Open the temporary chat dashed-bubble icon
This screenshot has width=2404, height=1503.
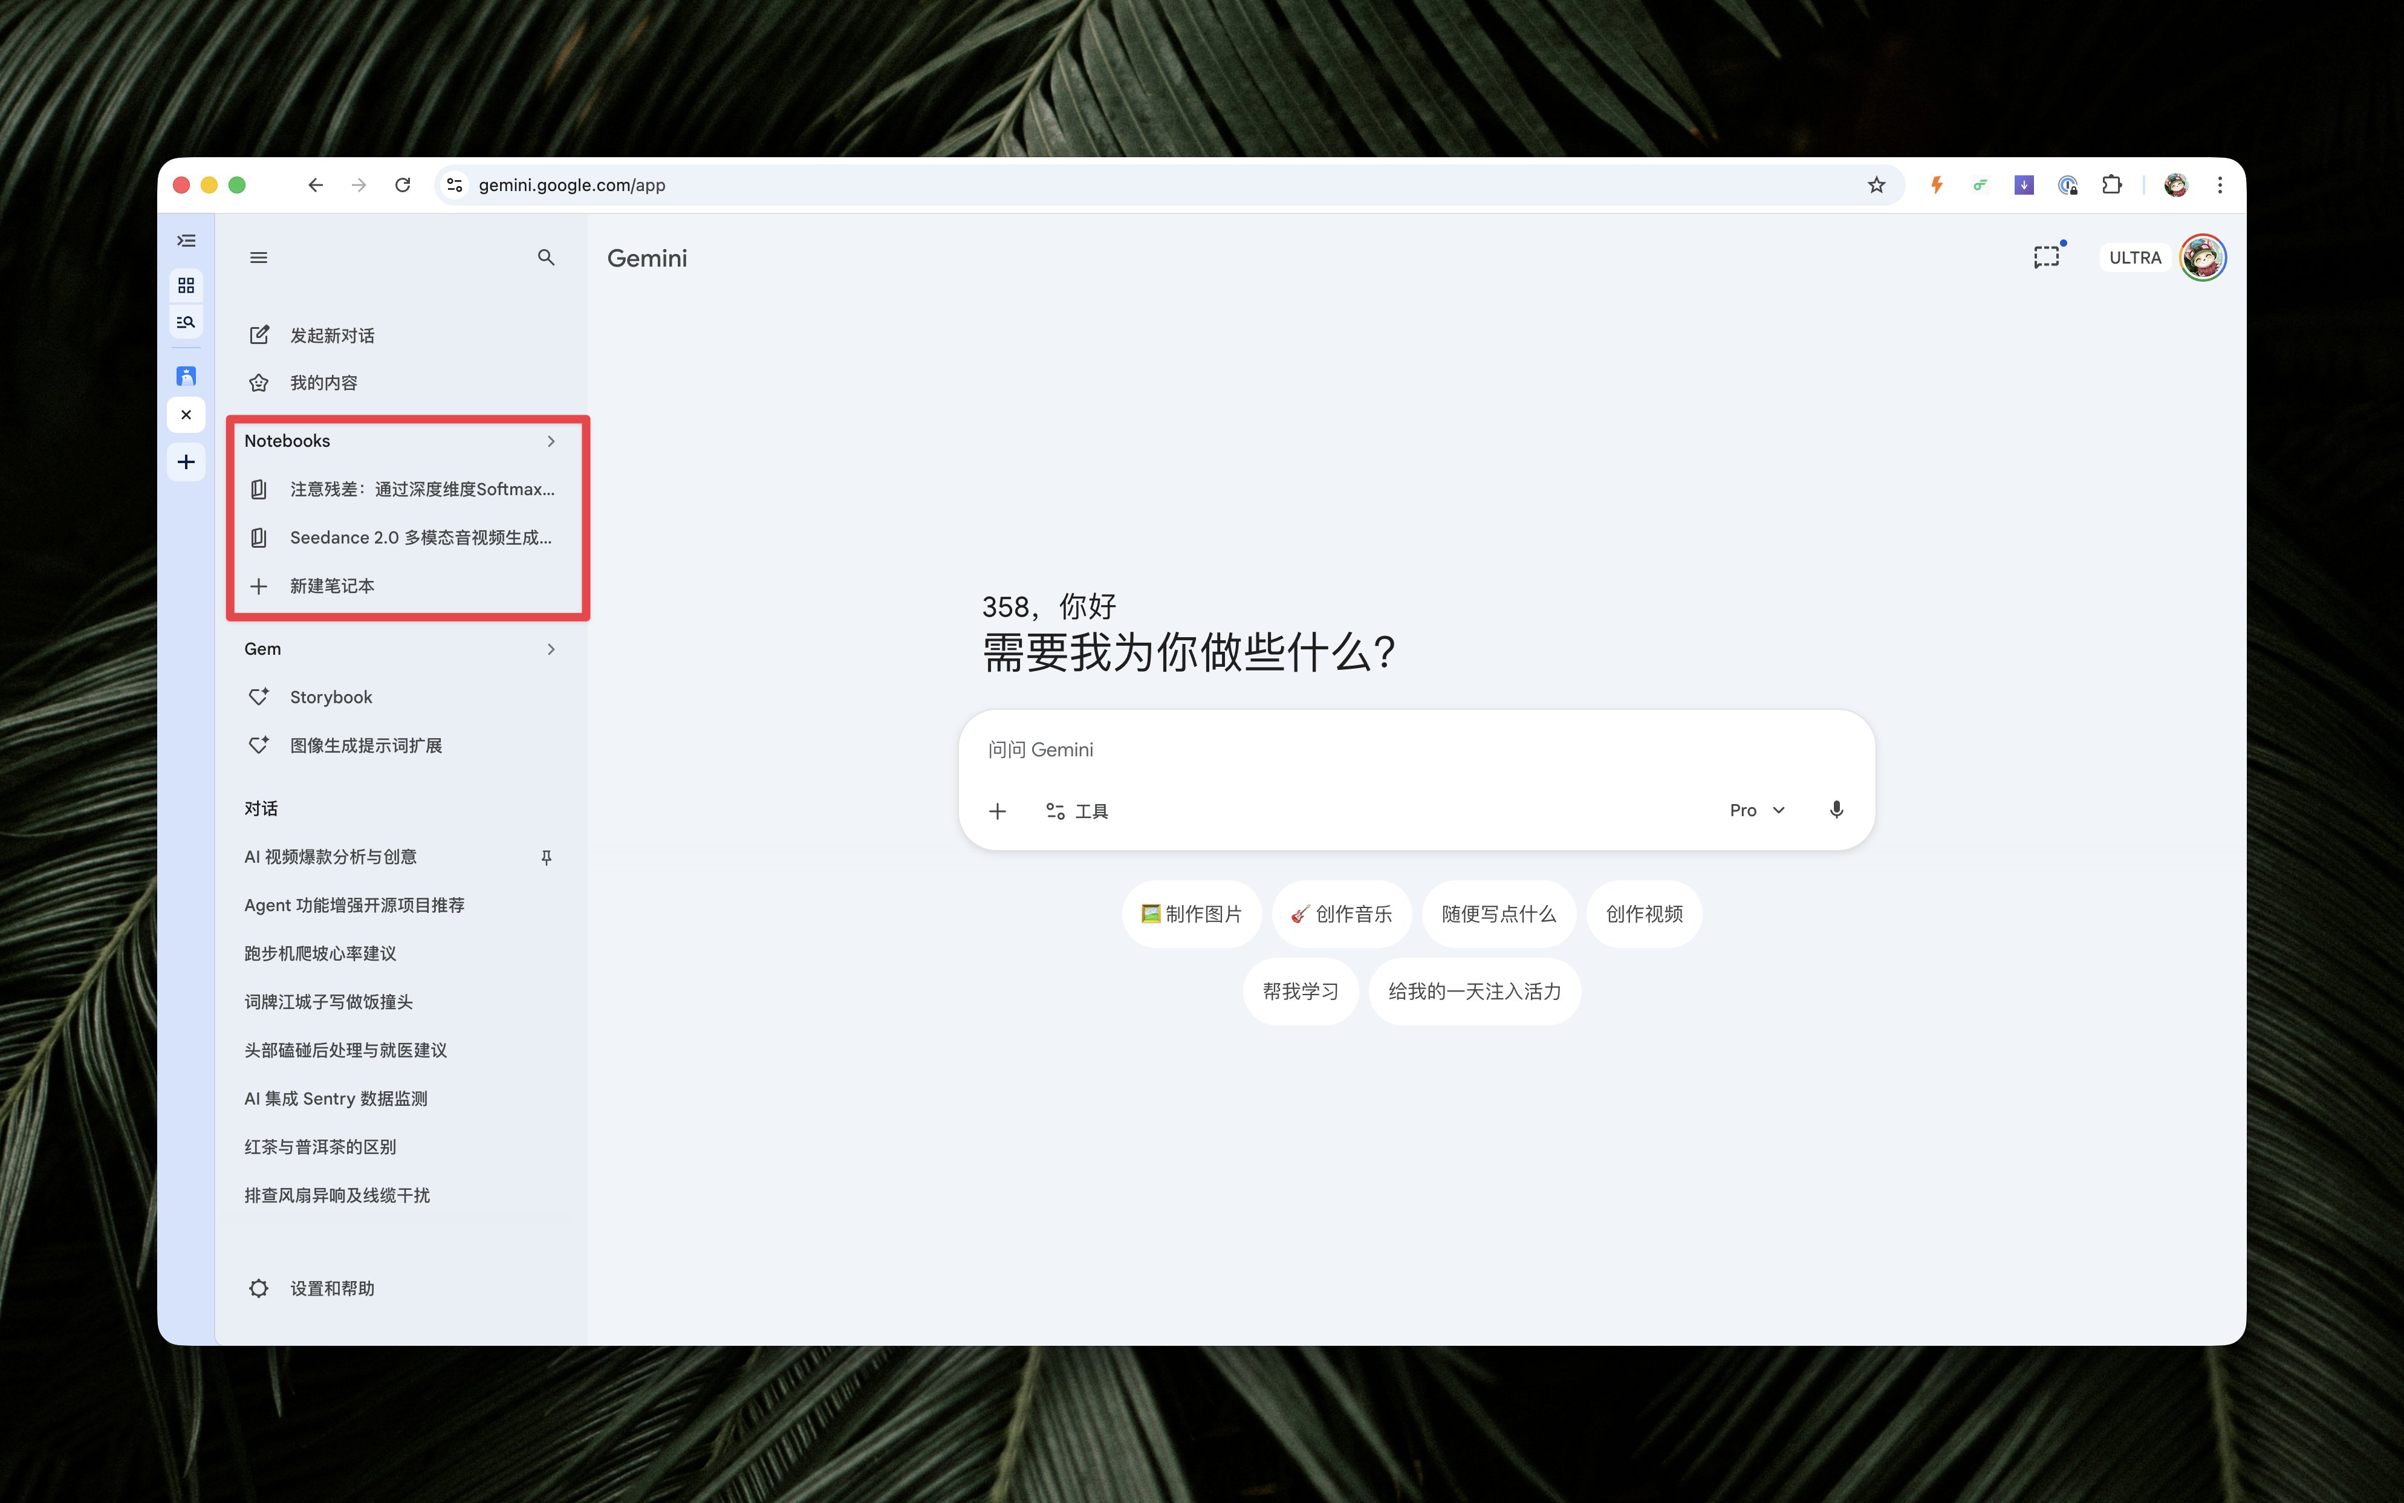click(x=2045, y=258)
